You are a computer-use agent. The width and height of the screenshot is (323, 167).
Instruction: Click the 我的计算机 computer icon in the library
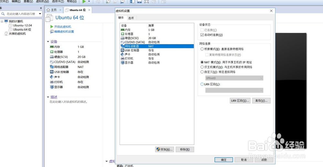point(6,21)
